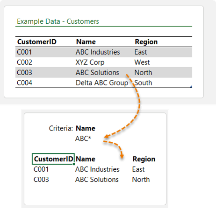Select East in the results table
The height and width of the screenshot is (208, 216).
pyautogui.click(x=138, y=169)
